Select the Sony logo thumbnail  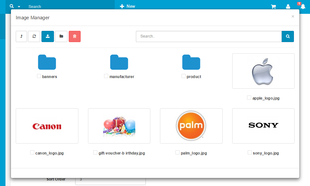coord(263,126)
